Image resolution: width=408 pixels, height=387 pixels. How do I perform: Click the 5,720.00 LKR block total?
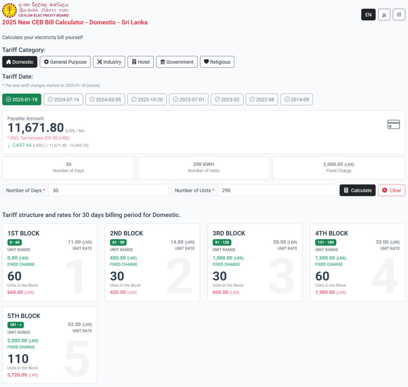(x=23, y=375)
